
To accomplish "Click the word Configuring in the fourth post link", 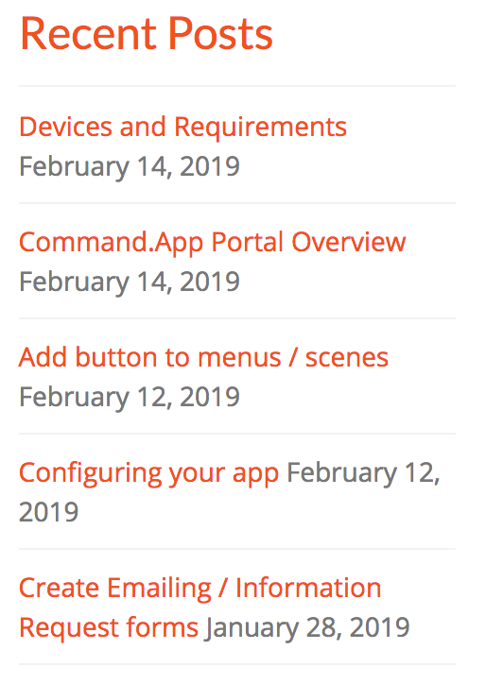I will tap(91, 473).
